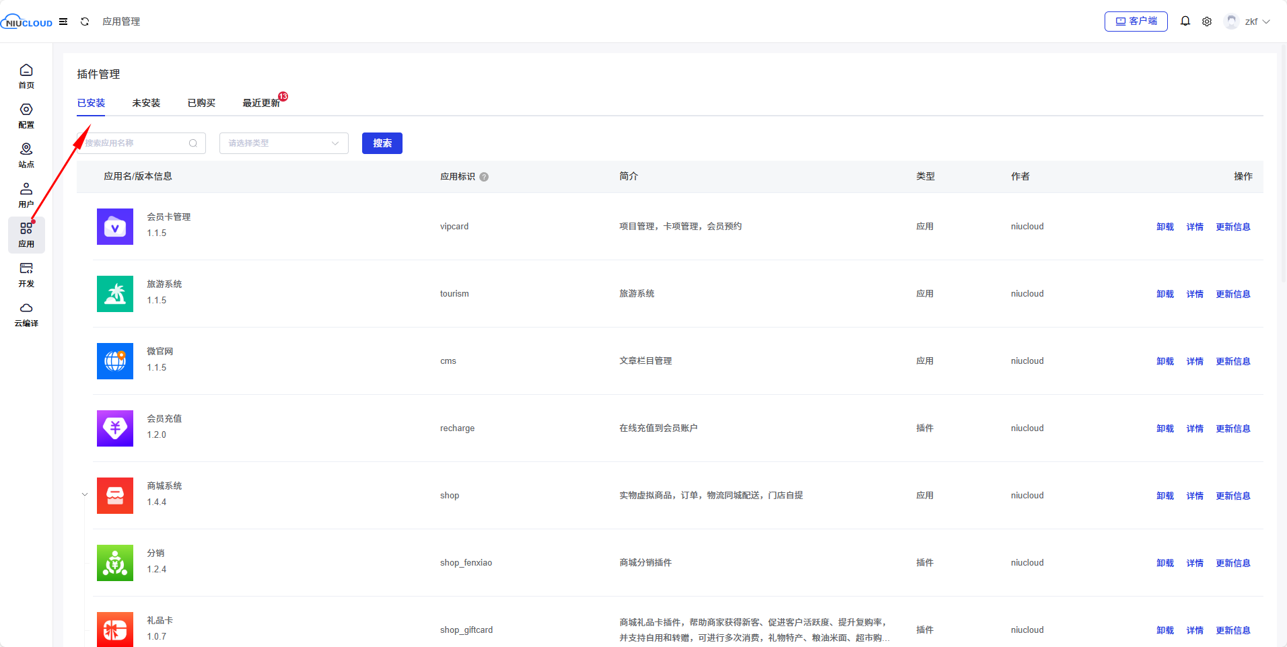Click the help icon beside 应用标识

484,177
